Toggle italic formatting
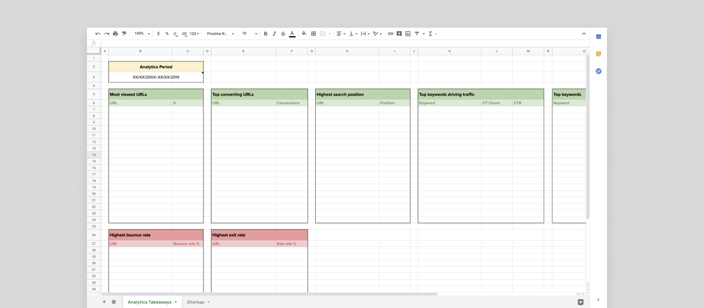 click(274, 34)
